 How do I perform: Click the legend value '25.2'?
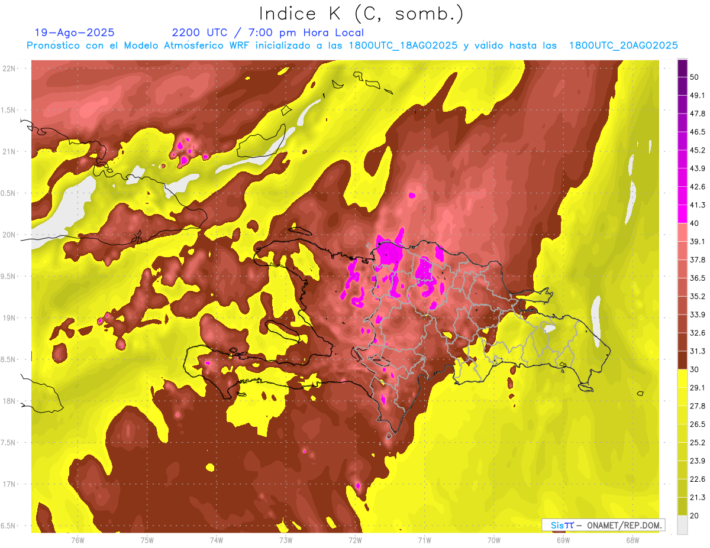click(697, 443)
